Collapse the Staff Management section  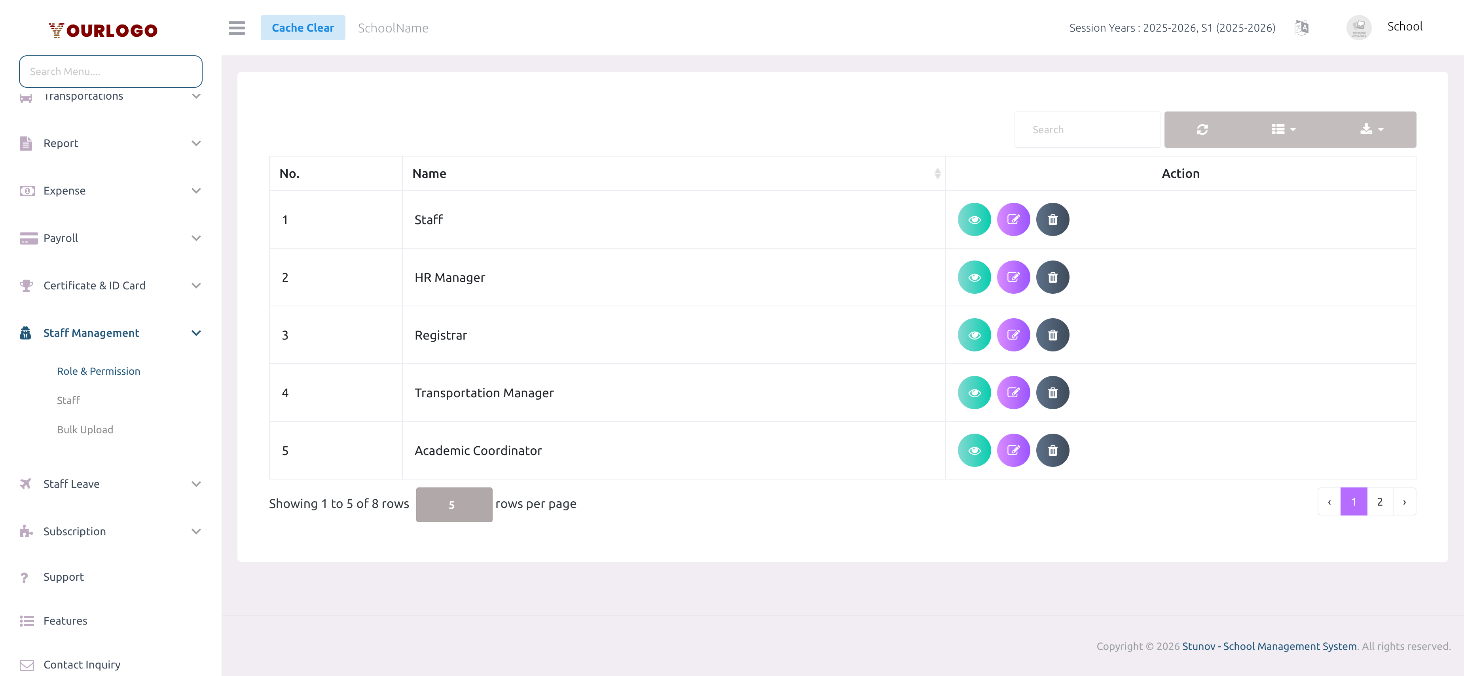click(196, 332)
